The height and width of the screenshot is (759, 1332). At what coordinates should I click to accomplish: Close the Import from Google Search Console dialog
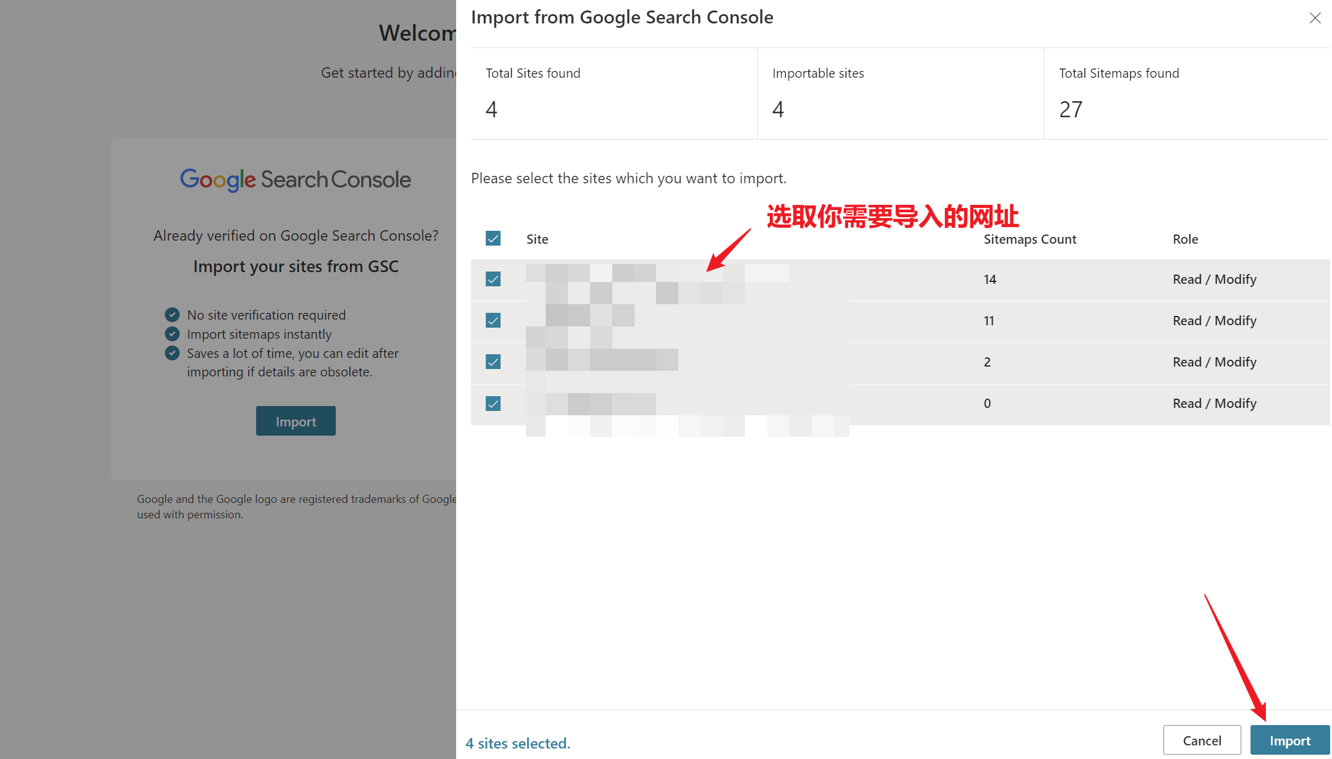coord(1315,19)
